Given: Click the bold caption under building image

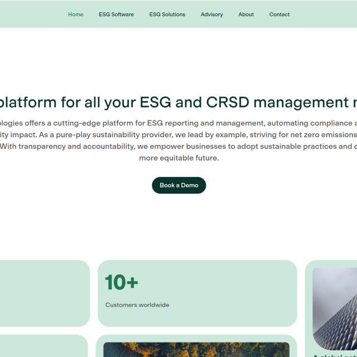Looking at the screenshot, I should (x=335, y=355).
